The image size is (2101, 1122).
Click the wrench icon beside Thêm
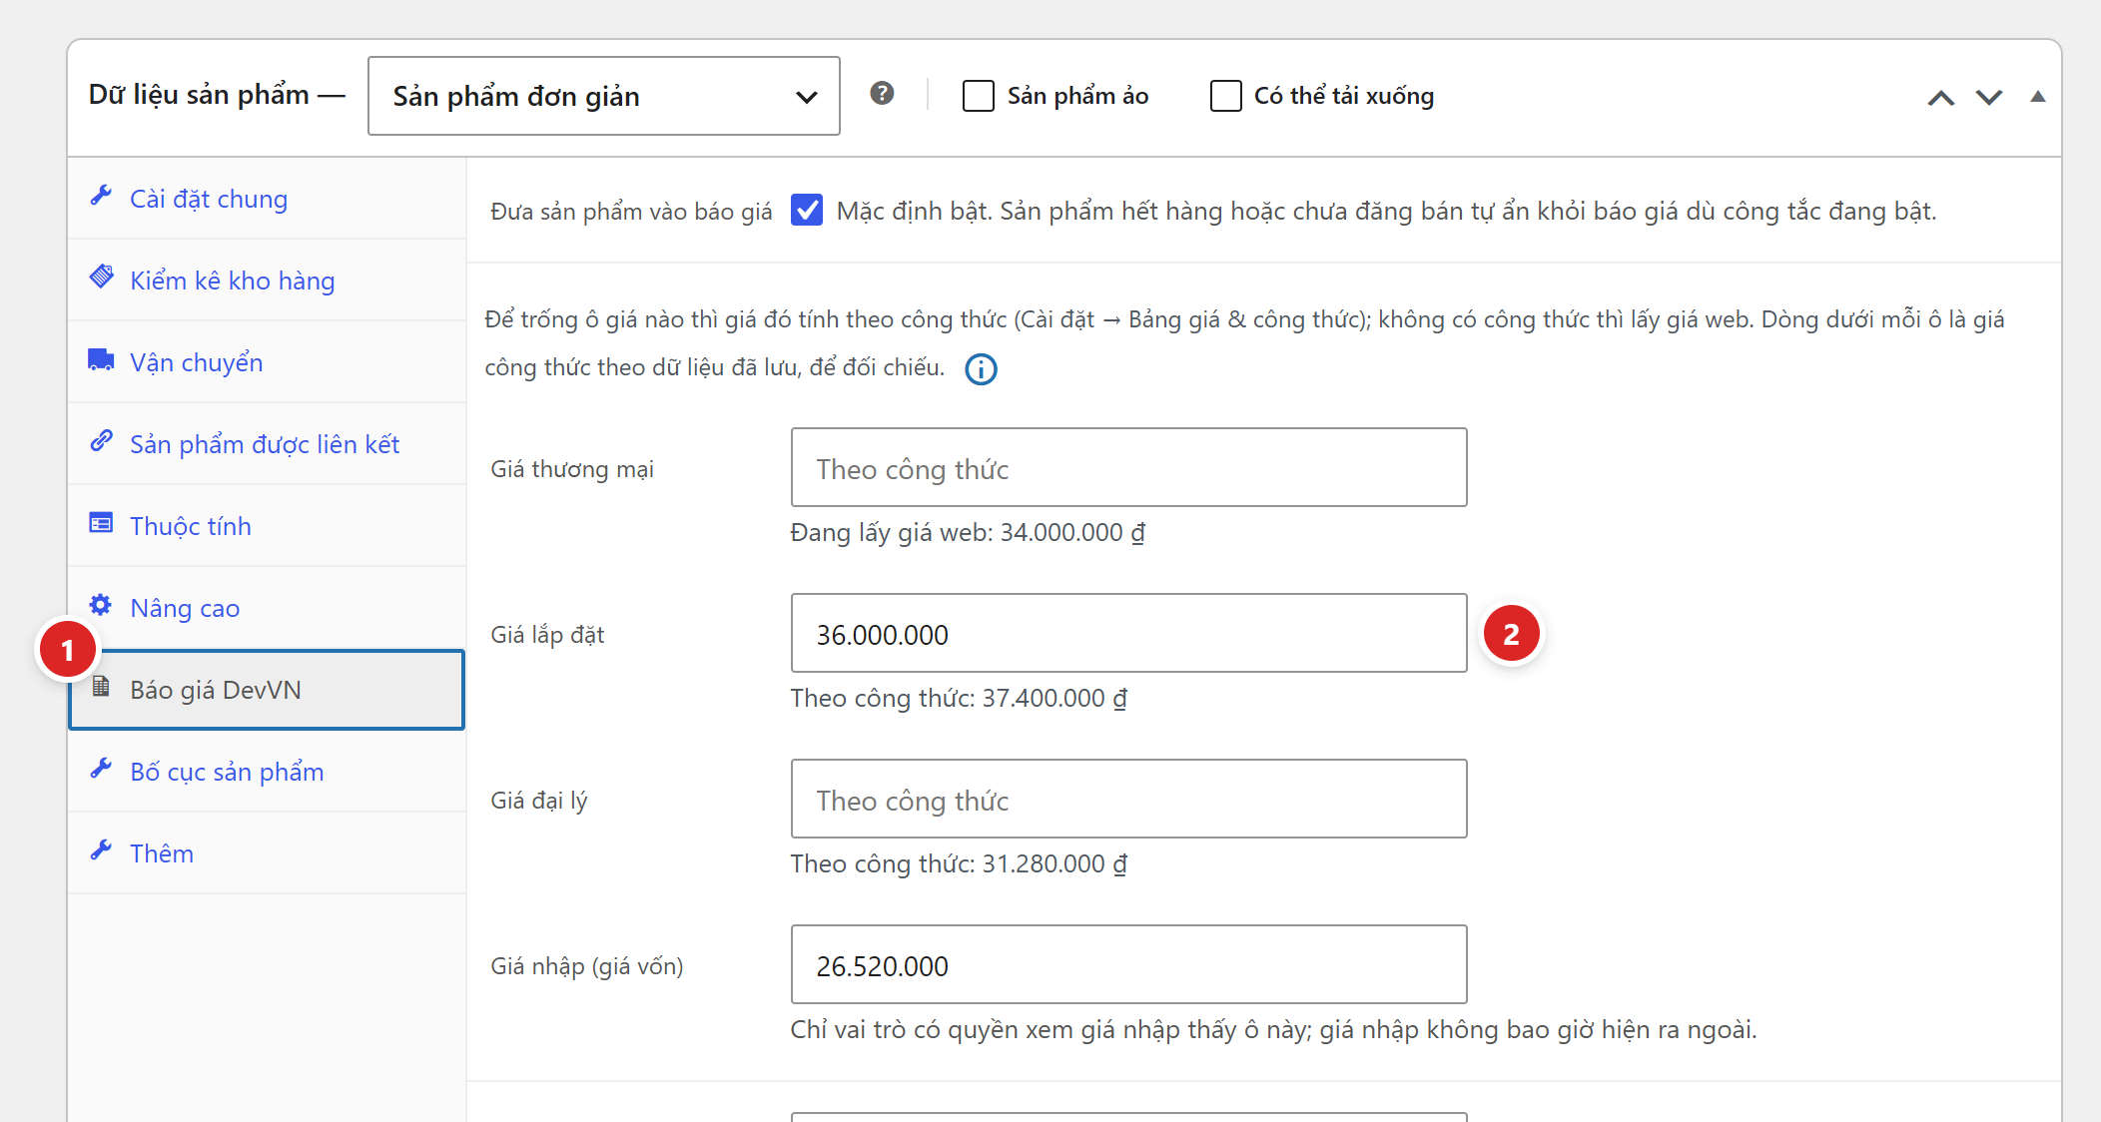click(x=101, y=850)
